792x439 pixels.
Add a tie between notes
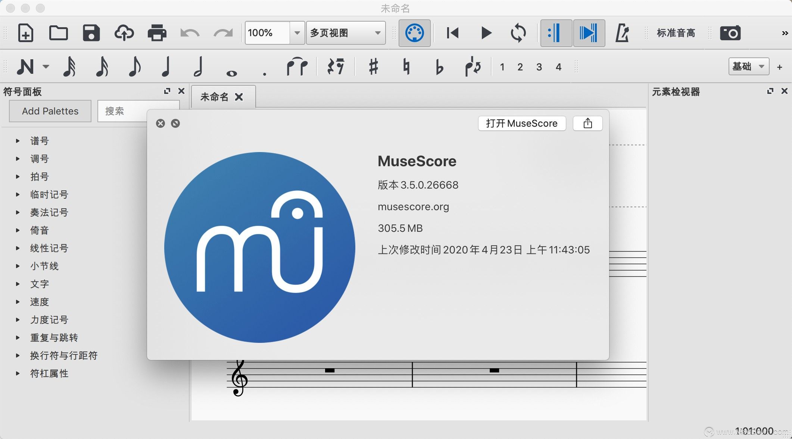pos(297,67)
